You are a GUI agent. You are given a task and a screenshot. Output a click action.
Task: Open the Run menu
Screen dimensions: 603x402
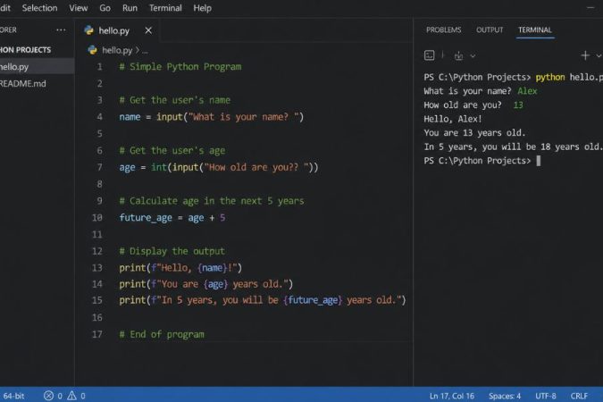click(130, 8)
